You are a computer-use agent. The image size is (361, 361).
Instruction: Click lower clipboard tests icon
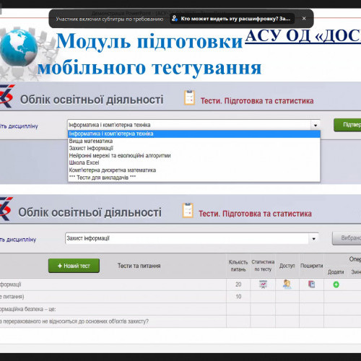coord(188,211)
